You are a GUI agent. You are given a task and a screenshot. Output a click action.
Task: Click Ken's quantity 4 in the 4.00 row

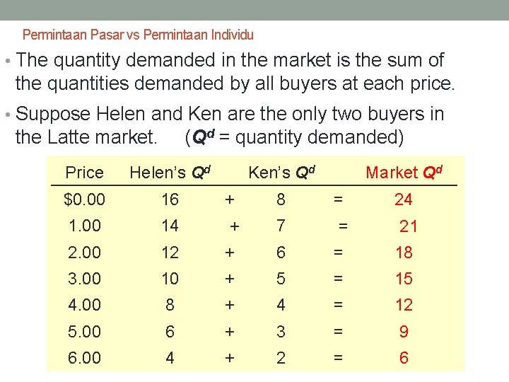(x=281, y=305)
